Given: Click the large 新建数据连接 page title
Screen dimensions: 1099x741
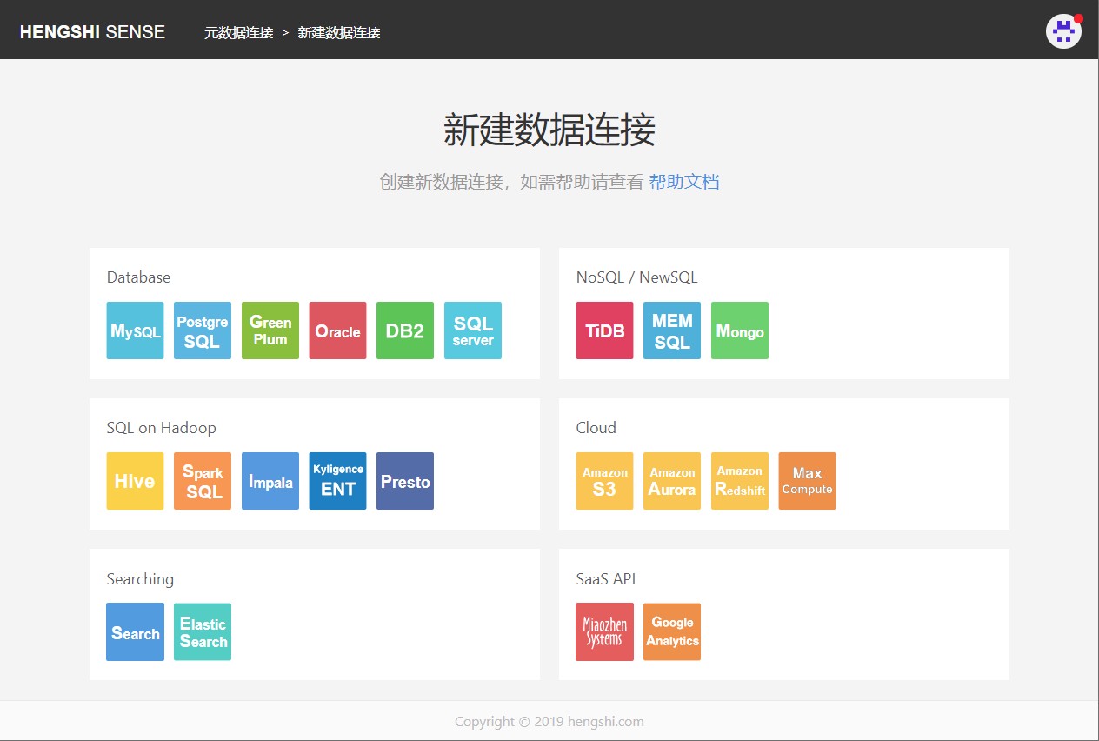Looking at the screenshot, I should click(549, 130).
